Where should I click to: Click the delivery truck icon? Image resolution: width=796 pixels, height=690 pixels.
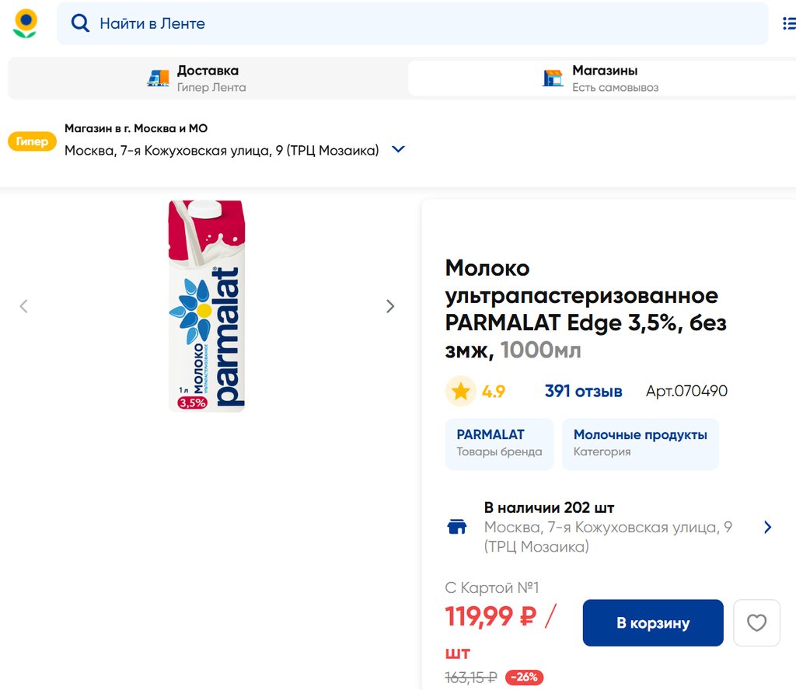[x=158, y=78]
